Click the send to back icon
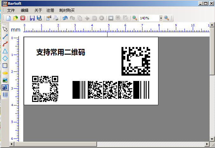 125,18
